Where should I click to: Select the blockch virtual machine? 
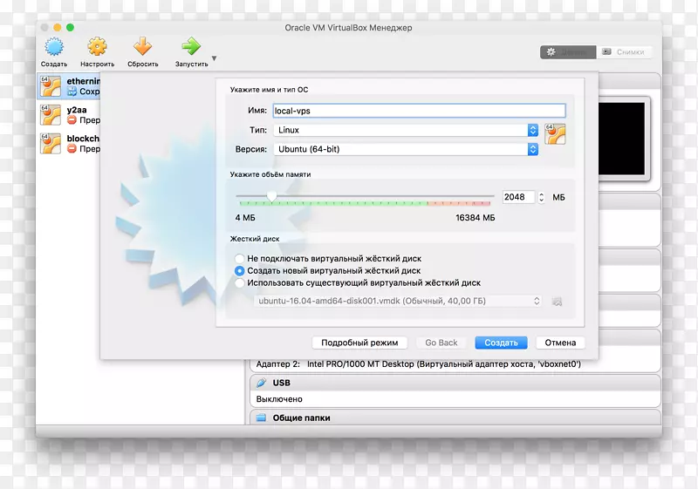[69, 143]
